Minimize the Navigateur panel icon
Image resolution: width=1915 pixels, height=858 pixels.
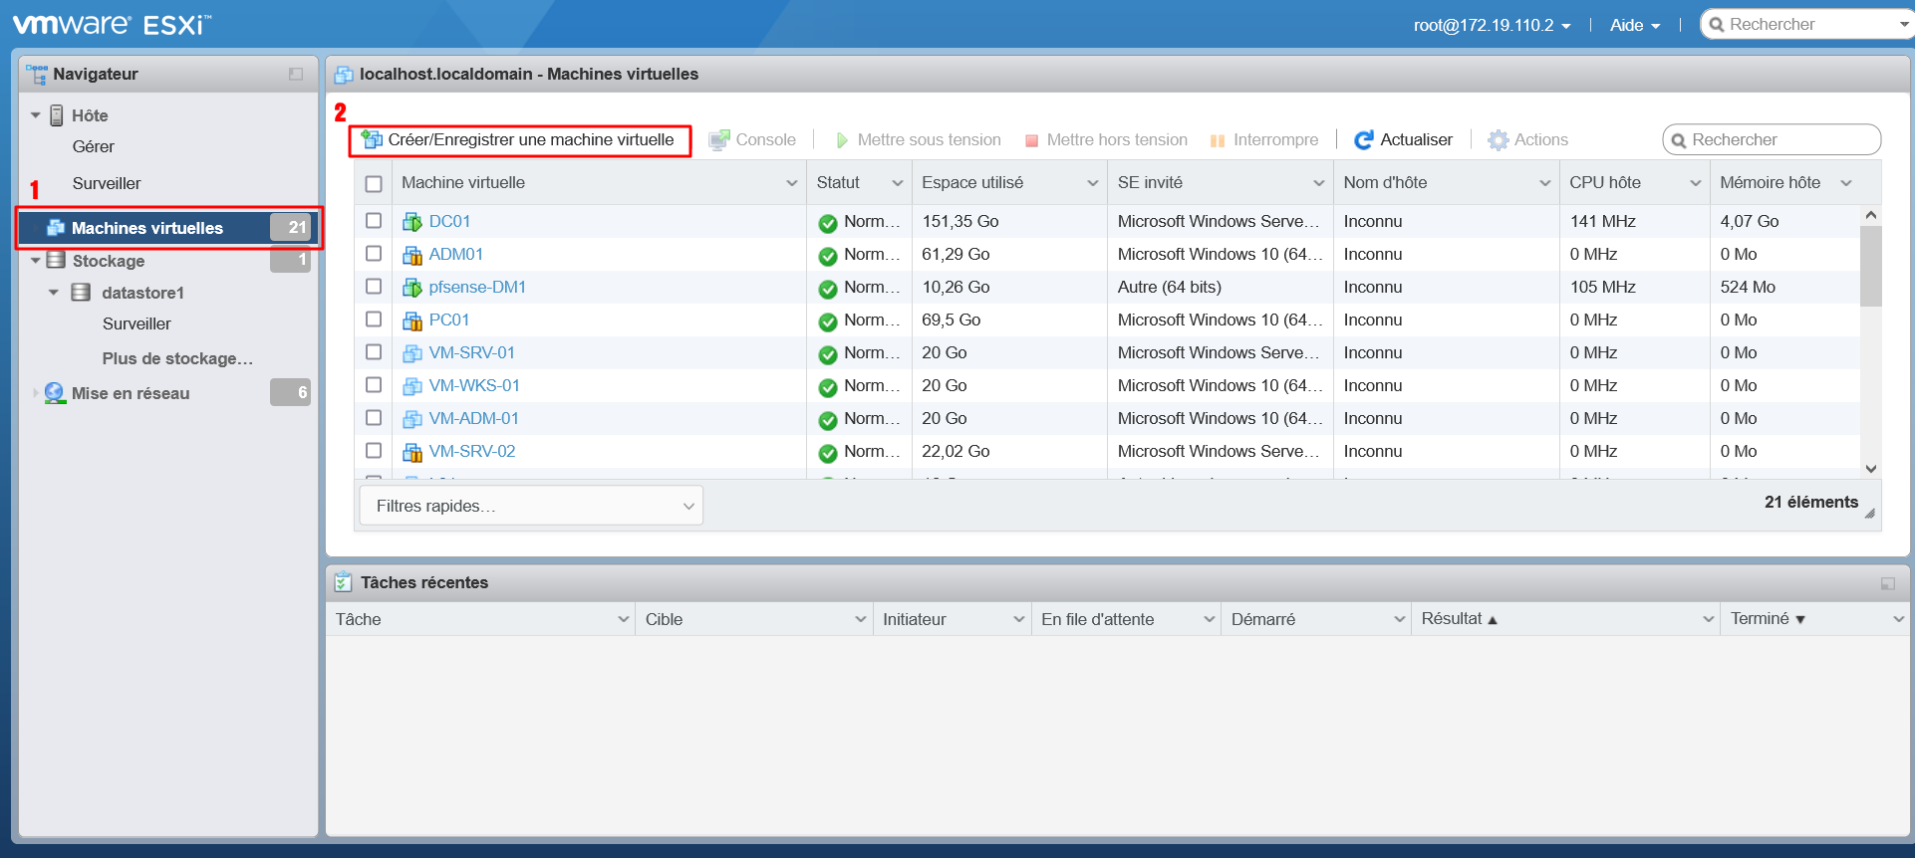point(296,74)
